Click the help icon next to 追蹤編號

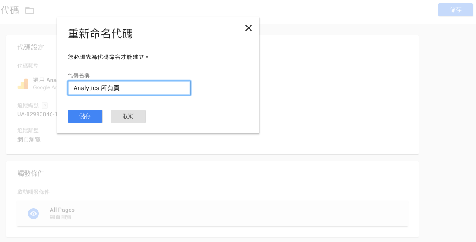click(x=45, y=105)
